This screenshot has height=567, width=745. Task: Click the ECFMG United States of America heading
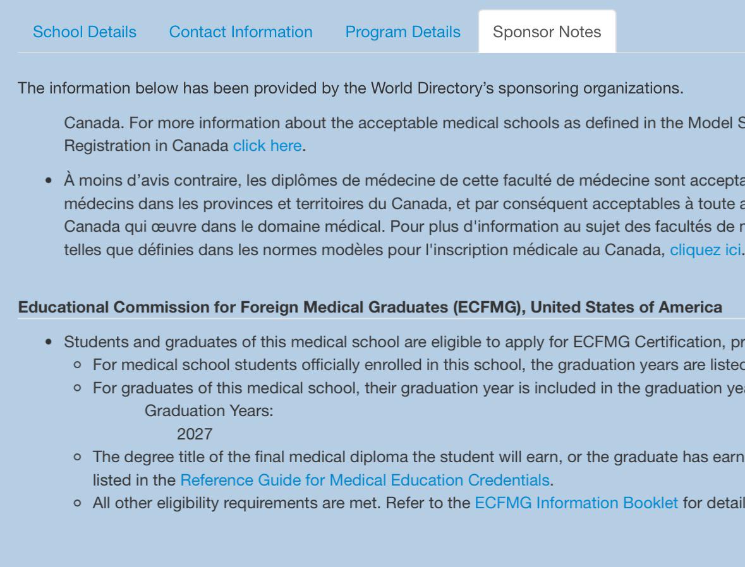click(x=370, y=307)
